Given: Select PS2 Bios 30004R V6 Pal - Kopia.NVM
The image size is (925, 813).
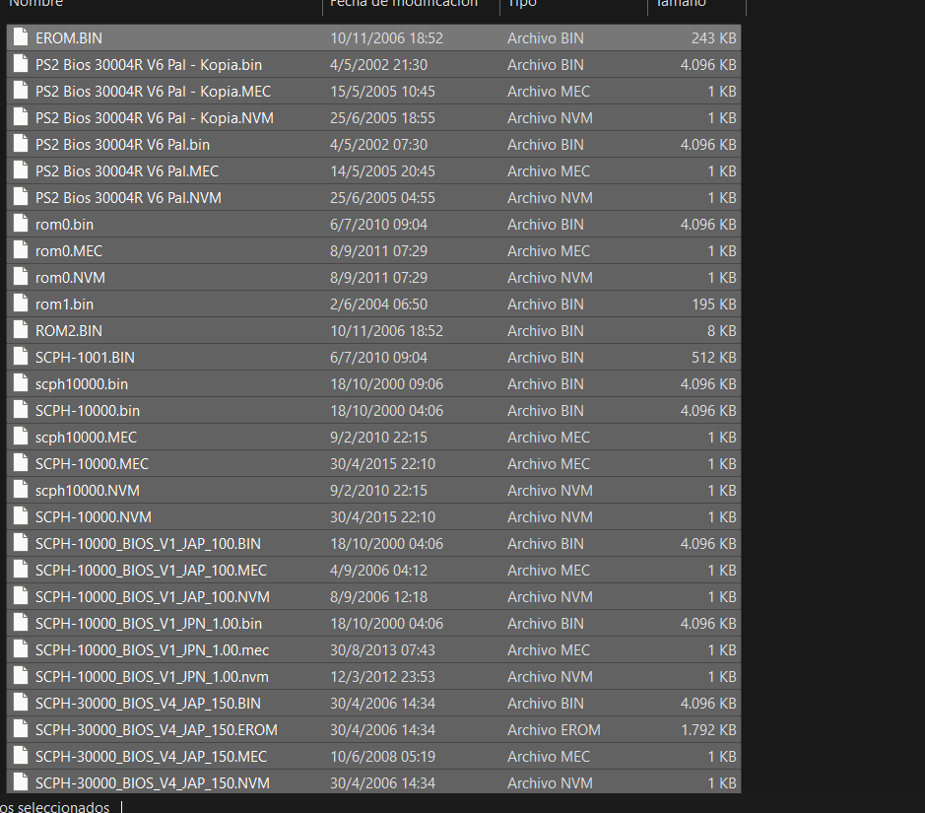Looking at the screenshot, I should click(155, 118).
